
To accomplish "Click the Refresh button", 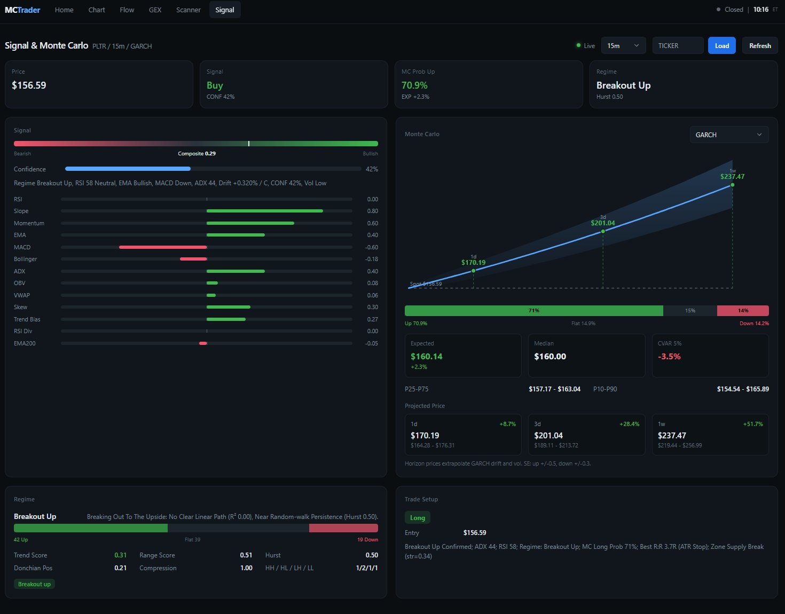I will point(760,45).
